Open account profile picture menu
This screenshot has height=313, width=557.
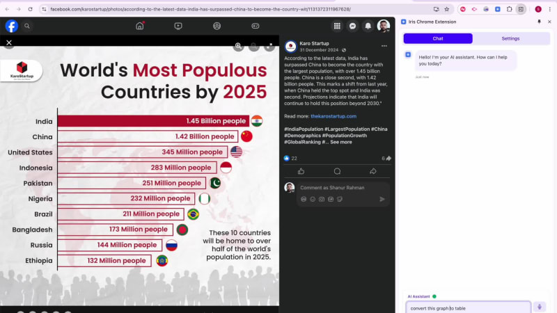point(384,26)
